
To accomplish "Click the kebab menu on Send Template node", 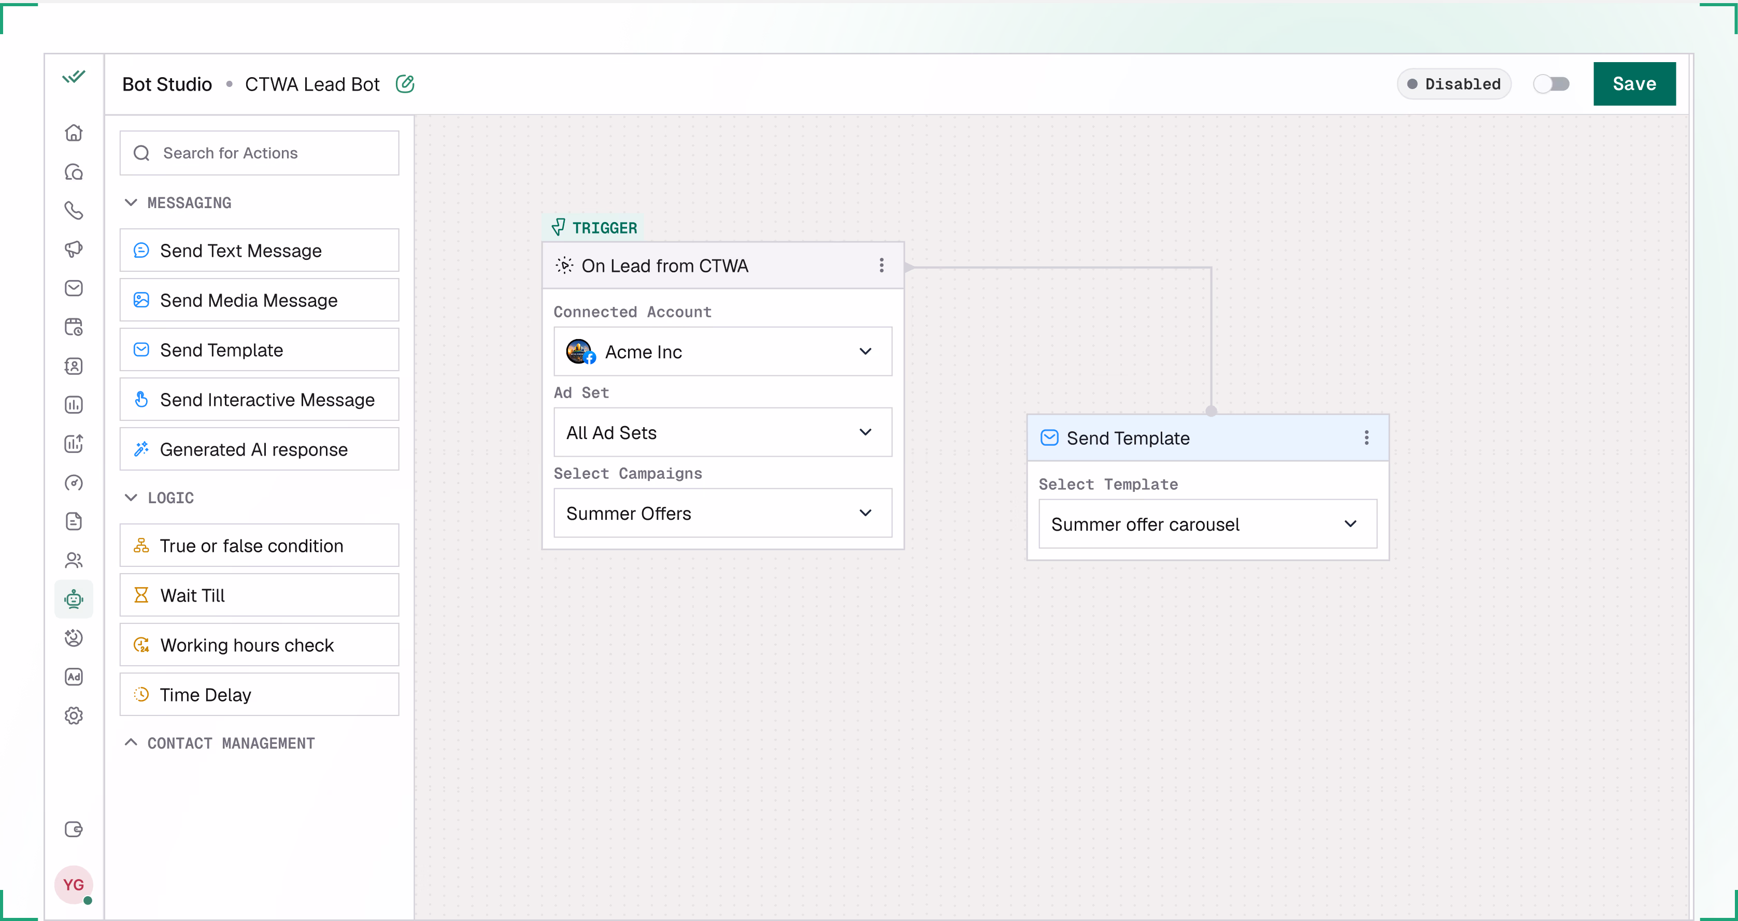I will 1366,437.
